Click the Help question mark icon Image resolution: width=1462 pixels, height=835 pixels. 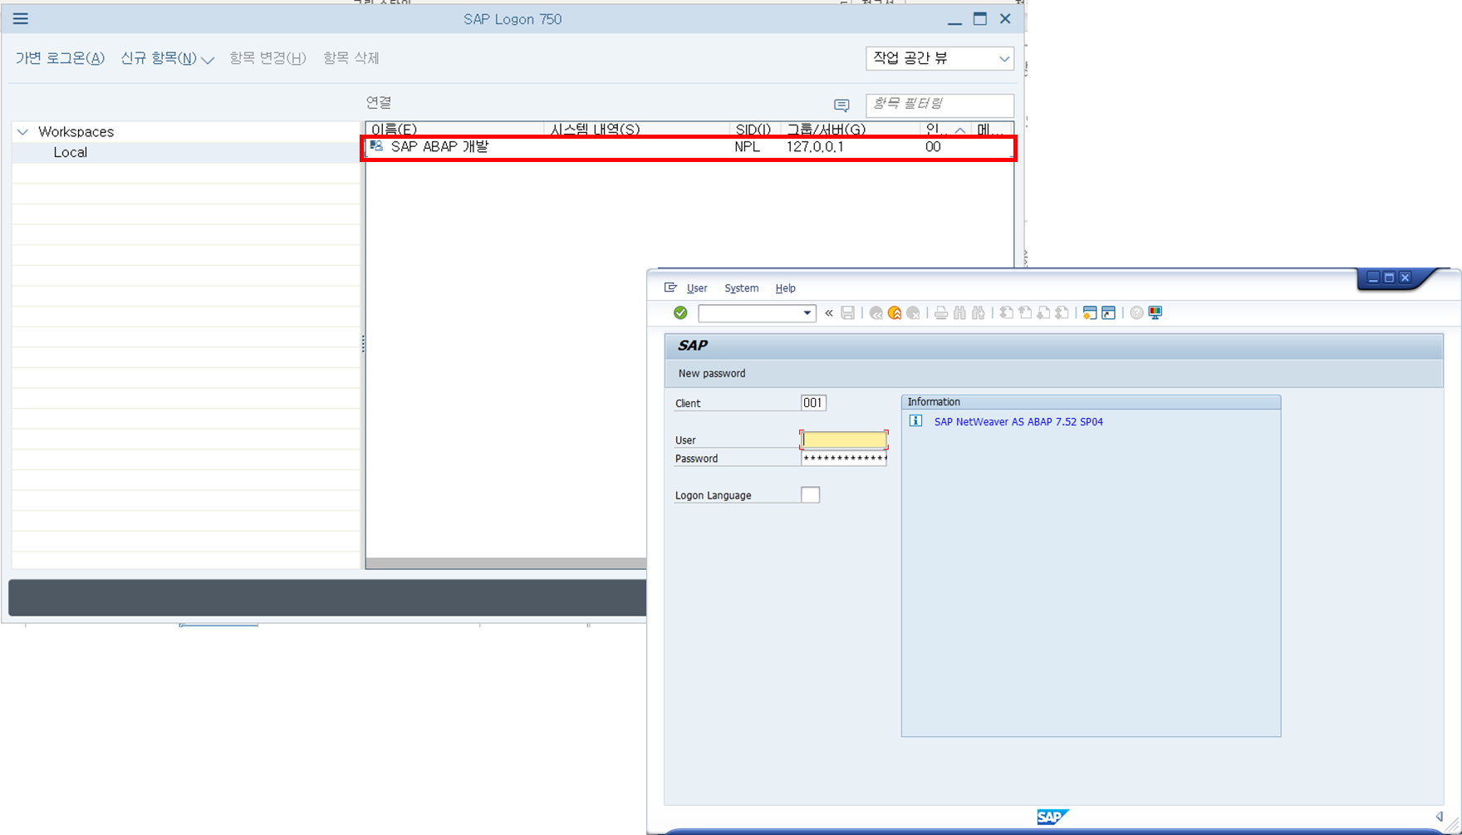pyautogui.click(x=1136, y=312)
